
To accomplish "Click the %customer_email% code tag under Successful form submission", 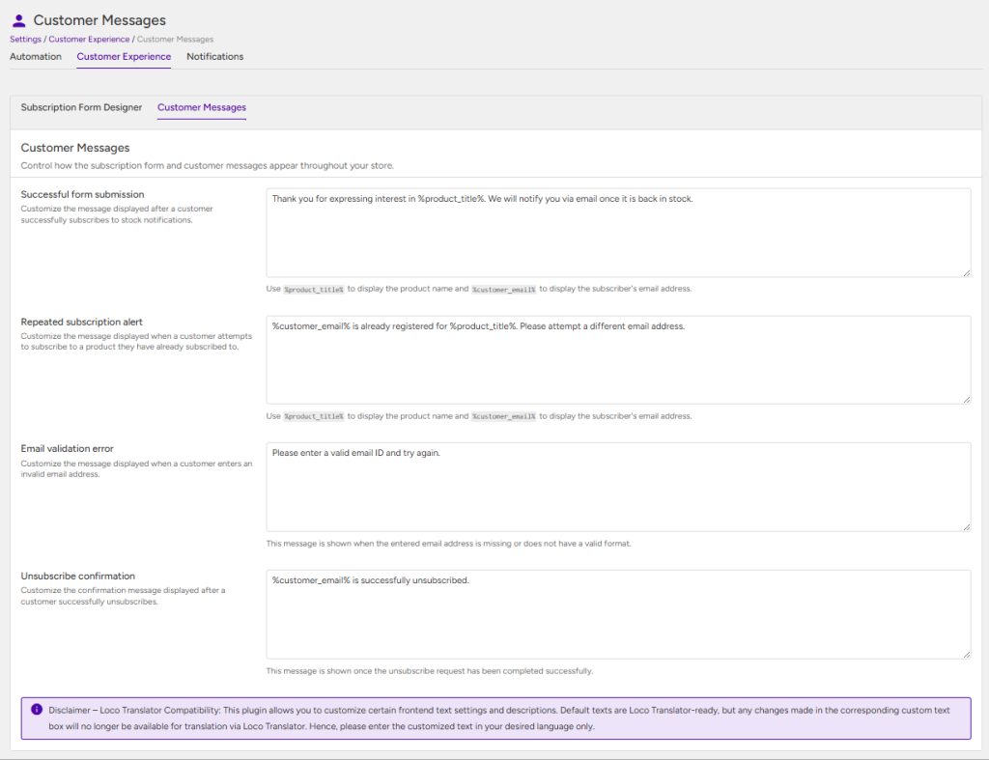I will click(503, 290).
